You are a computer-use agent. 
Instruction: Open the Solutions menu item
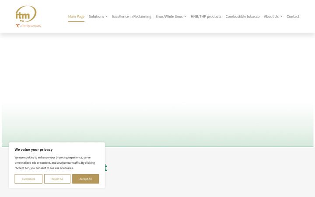[x=96, y=16]
